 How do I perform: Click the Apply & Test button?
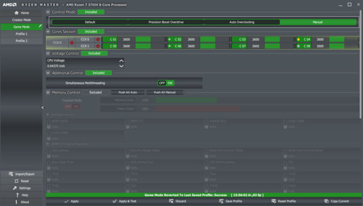[125, 201]
